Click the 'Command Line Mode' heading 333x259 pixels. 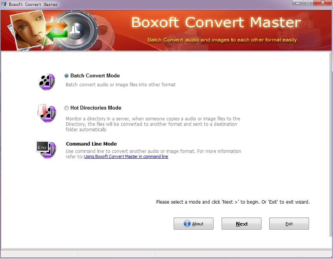point(91,144)
